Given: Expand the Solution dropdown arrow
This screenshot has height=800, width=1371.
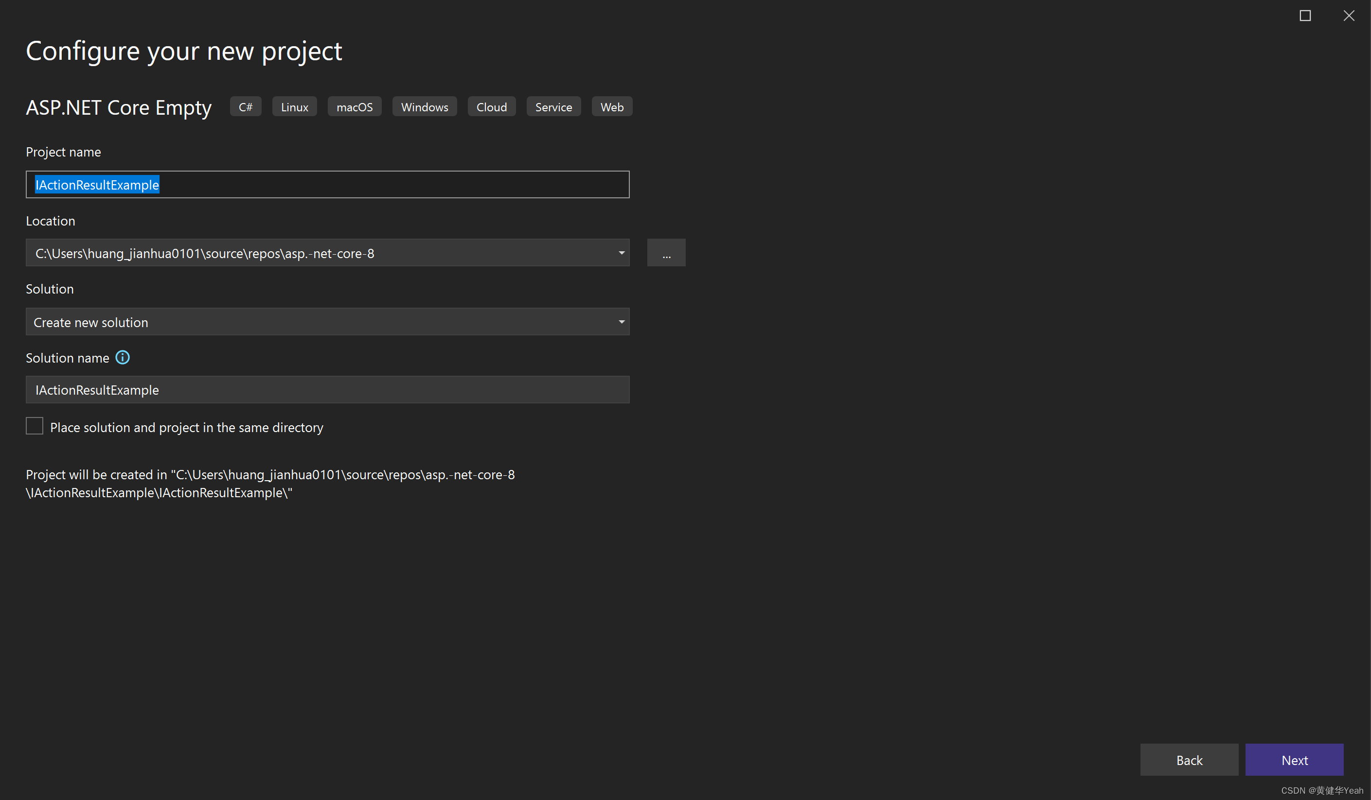Looking at the screenshot, I should (x=621, y=322).
